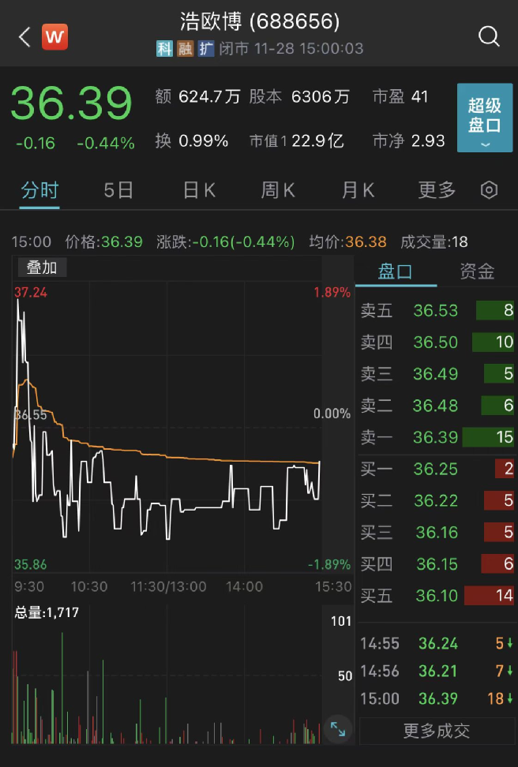Select the 5日 chart tab
Screen dimensions: 518x767
click(118, 190)
